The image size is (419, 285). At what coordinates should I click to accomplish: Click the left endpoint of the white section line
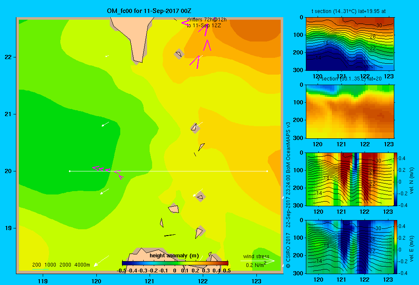pos(70,171)
